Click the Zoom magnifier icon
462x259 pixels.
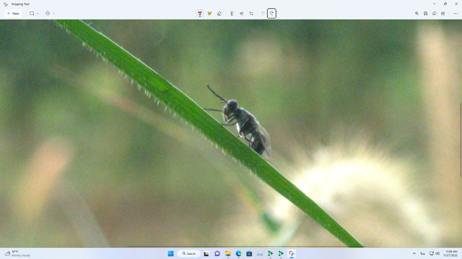point(417,14)
